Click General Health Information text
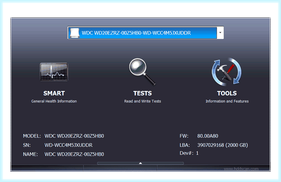 click(x=54, y=101)
